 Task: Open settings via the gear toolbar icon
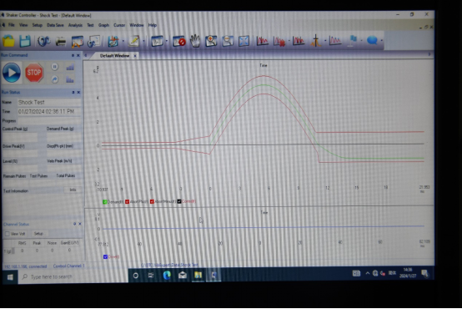pos(43,41)
